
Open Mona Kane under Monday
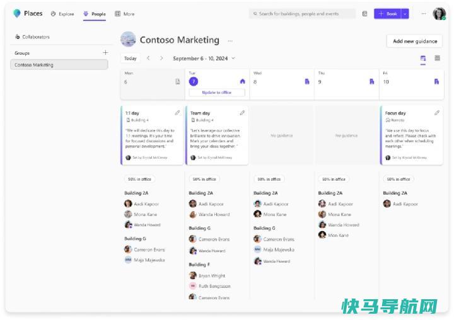(141, 214)
